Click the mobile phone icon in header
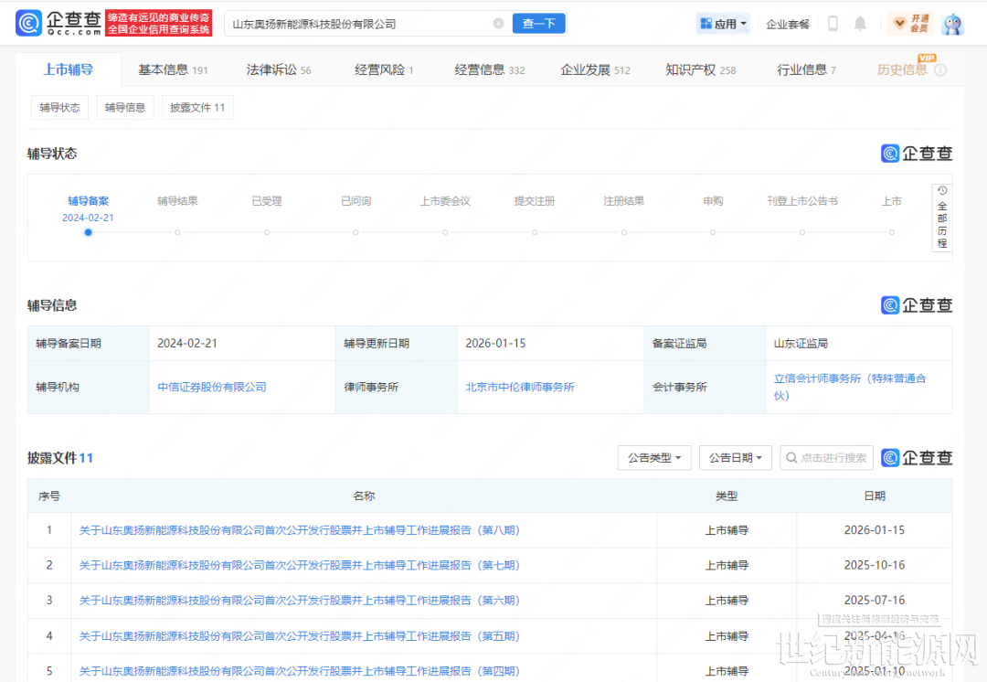Screen dimensions: 987x682 click(x=833, y=24)
